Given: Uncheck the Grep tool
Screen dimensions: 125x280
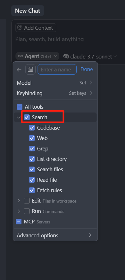Looking at the screenshot, I should [32, 149].
